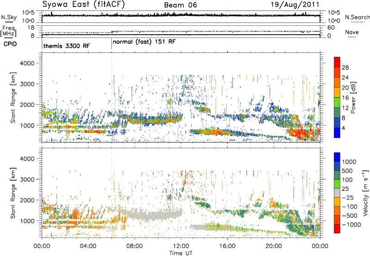This screenshot has height=256, width=370.
Task: Click the '28' Power scale value
Action: click(x=345, y=67)
